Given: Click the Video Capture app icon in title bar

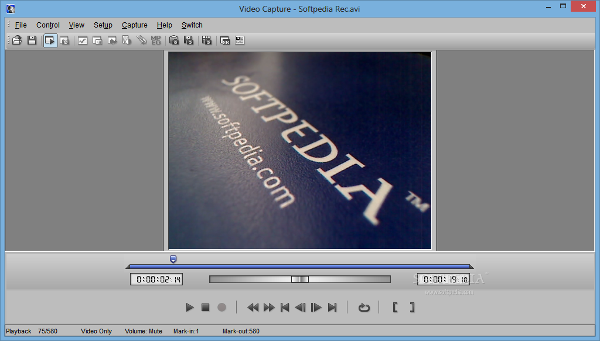Looking at the screenshot, I should [x=11, y=8].
